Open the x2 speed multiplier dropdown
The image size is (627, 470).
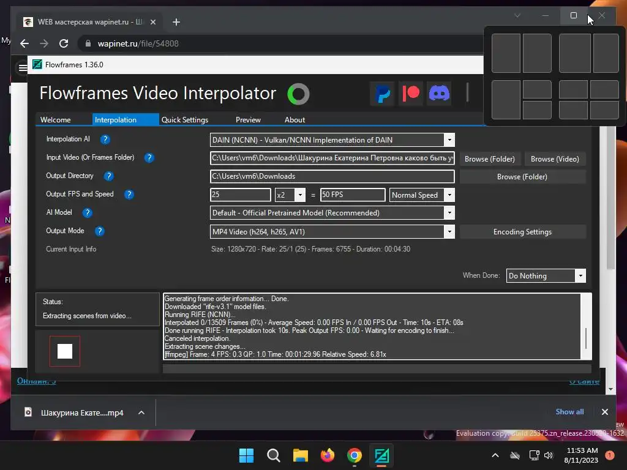click(300, 195)
